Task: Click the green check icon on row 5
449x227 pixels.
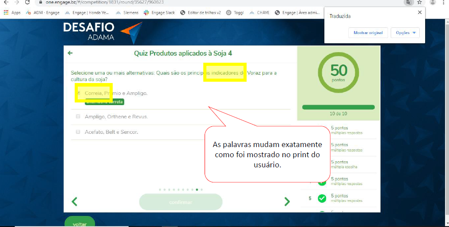Action: [x=322, y=198]
